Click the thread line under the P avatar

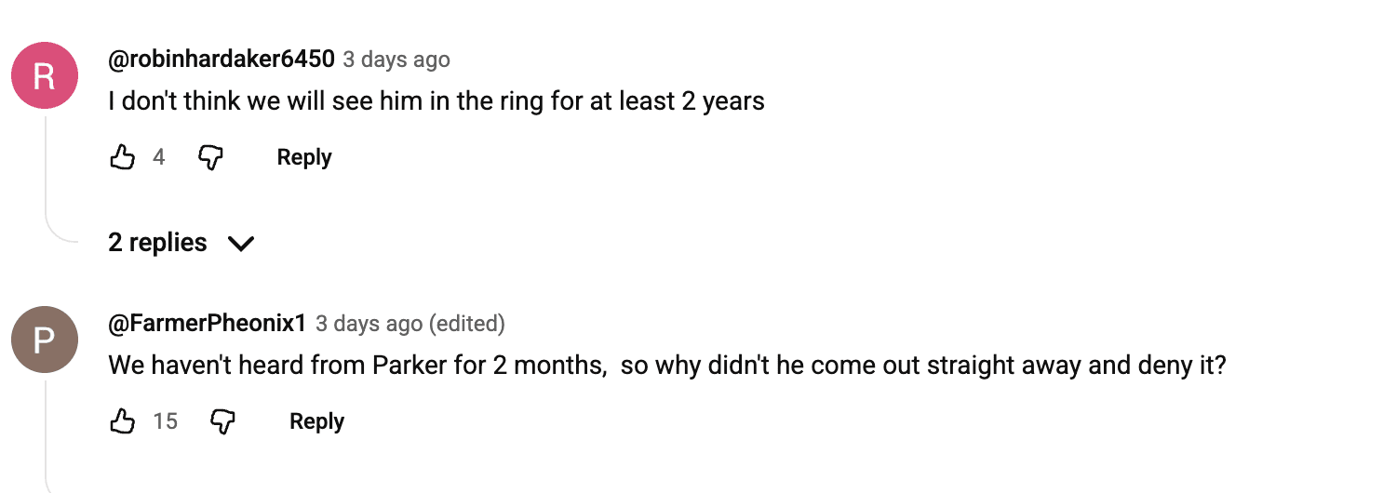(46, 437)
